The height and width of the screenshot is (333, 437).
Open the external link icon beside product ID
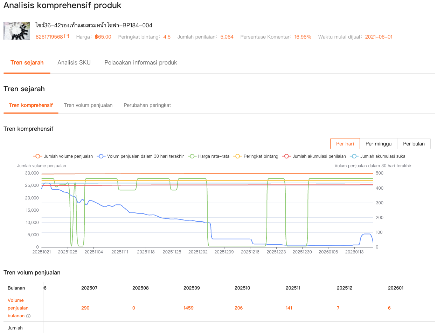[x=67, y=36]
